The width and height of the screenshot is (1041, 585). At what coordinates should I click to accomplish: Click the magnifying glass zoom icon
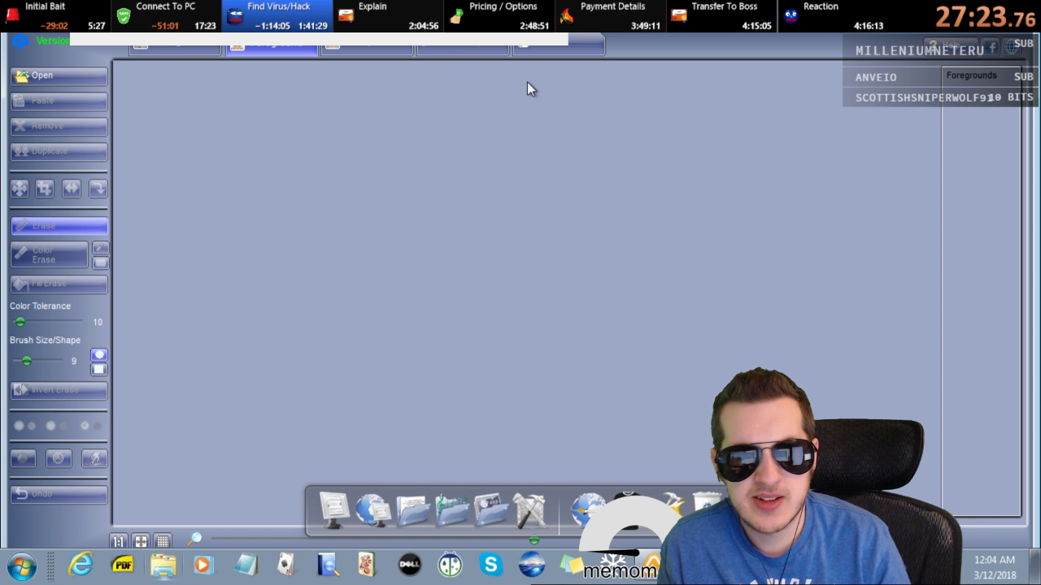(195, 539)
